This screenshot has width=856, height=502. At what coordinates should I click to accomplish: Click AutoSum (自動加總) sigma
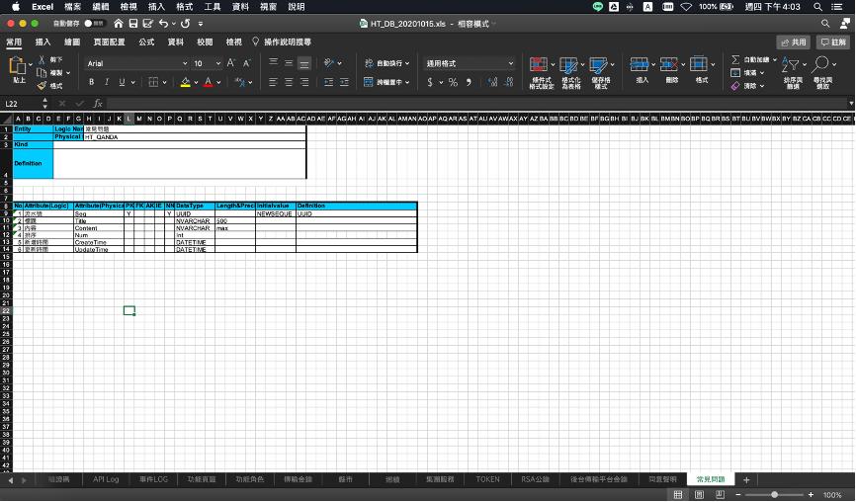click(754, 59)
